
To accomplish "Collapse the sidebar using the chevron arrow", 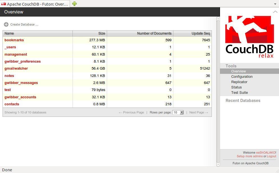I will coord(275,12).
